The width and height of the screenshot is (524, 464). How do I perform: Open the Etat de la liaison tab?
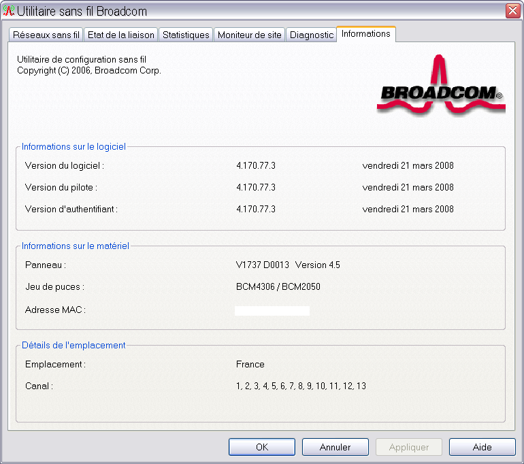121,35
